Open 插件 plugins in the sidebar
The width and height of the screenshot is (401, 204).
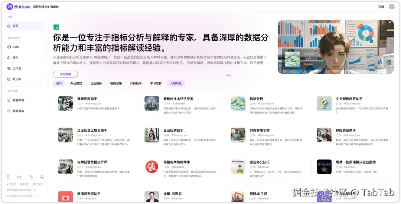pos(24,58)
